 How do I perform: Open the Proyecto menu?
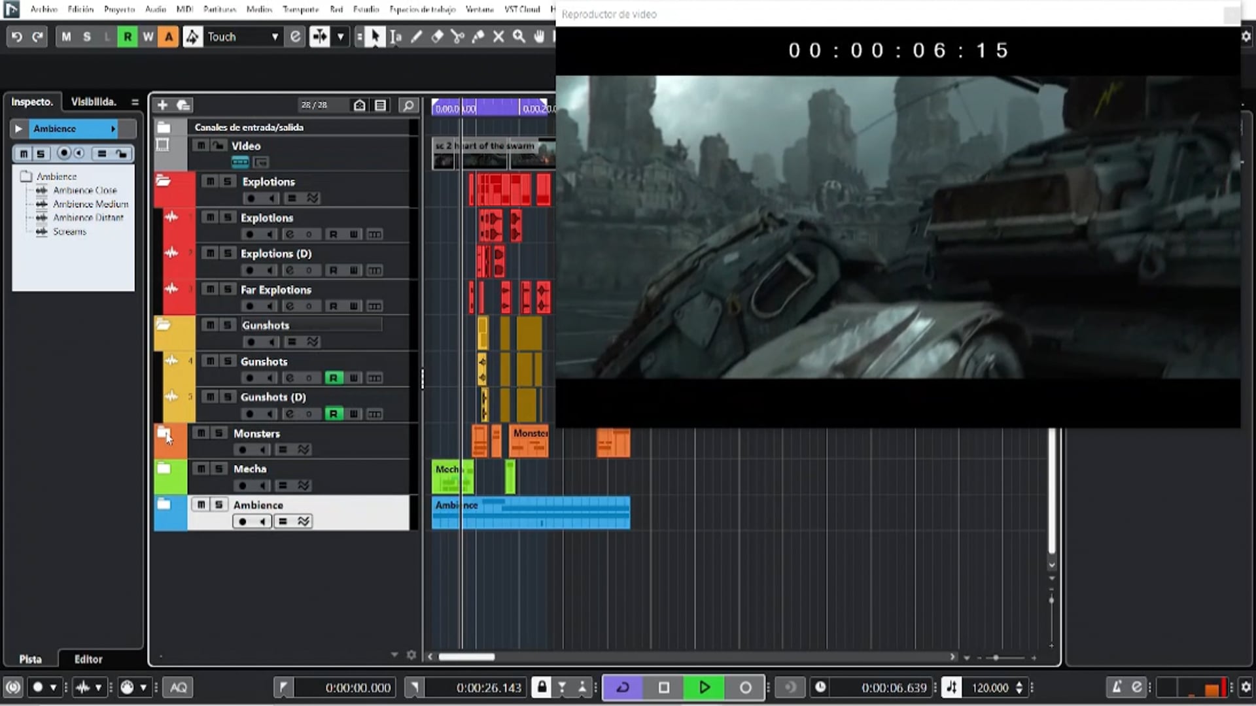[118, 9]
